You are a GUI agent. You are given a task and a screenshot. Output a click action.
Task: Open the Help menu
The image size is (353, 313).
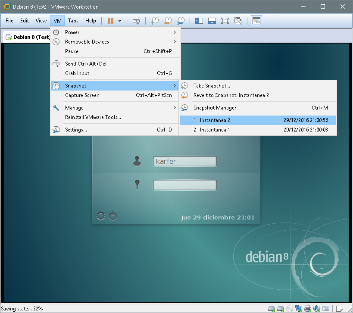coord(91,21)
